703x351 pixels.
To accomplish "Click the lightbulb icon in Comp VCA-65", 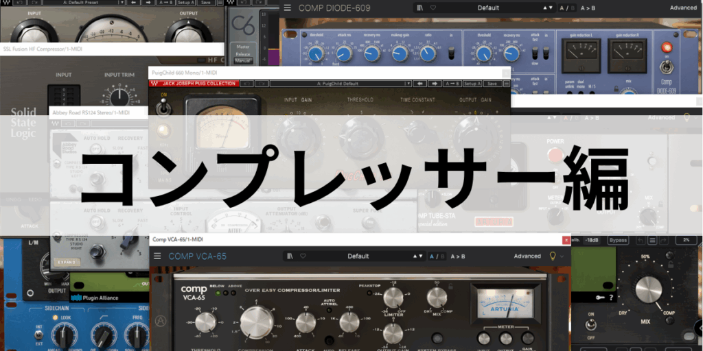I will [x=552, y=256].
